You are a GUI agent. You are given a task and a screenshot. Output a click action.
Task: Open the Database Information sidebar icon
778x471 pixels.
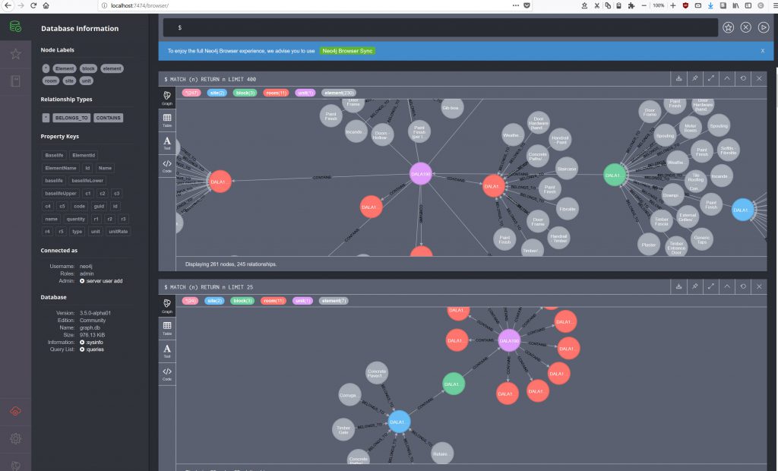point(15,27)
